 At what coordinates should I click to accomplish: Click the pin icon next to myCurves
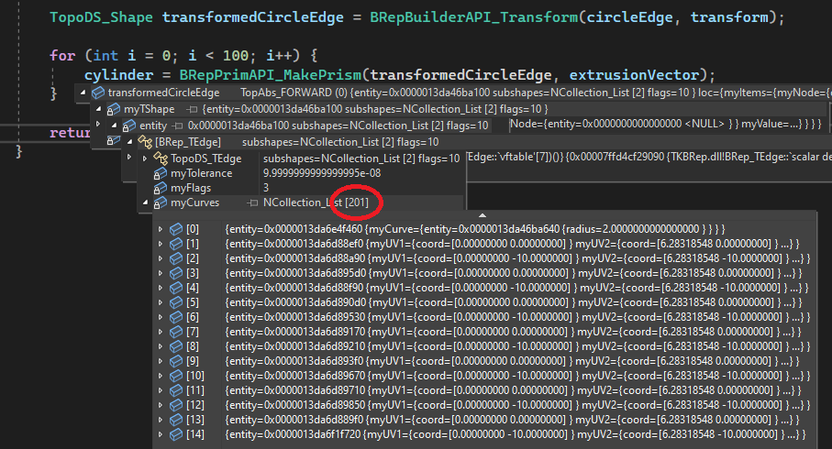tap(254, 202)
